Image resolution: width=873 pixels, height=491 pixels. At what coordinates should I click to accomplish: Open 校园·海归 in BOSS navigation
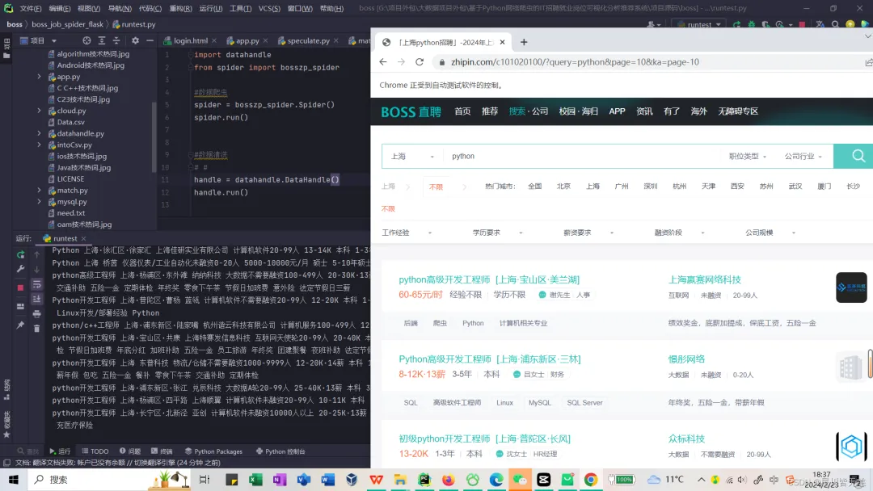click(x=579, y=111)
